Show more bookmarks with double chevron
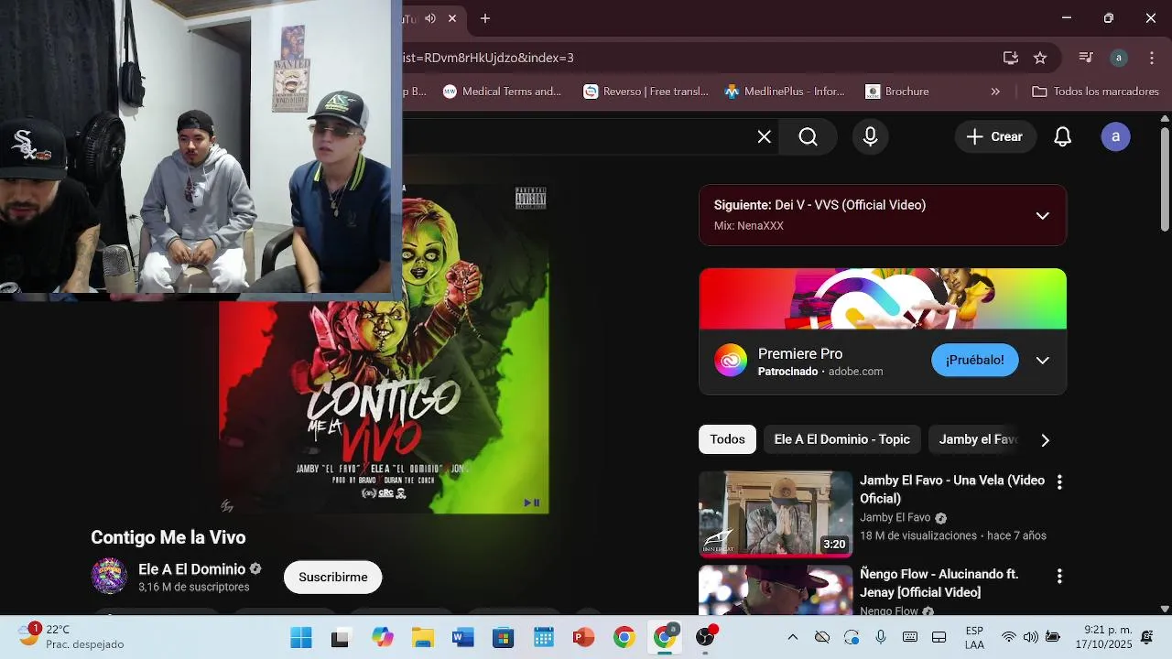The image size is (1172, 659). point(995,92)
